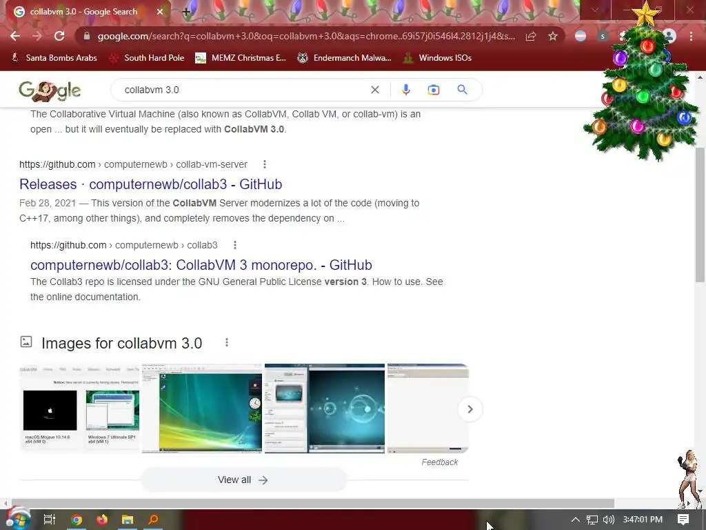Click the github.com computernewb collab-vm-server URL text
The height and width of the screenshot is (530, 706).
[133, 164]
